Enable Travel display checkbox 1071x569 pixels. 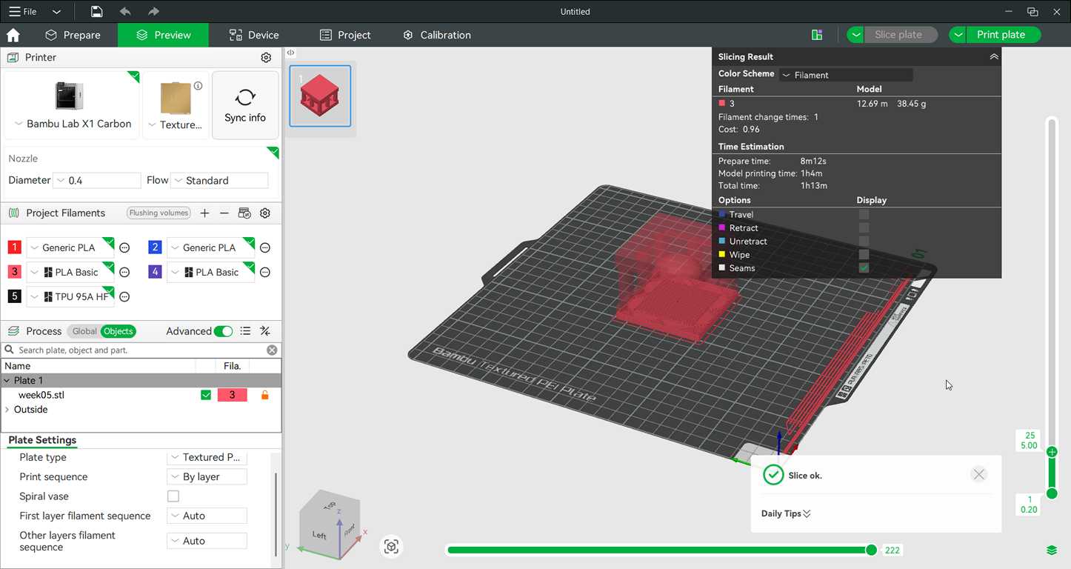[864, 215]
